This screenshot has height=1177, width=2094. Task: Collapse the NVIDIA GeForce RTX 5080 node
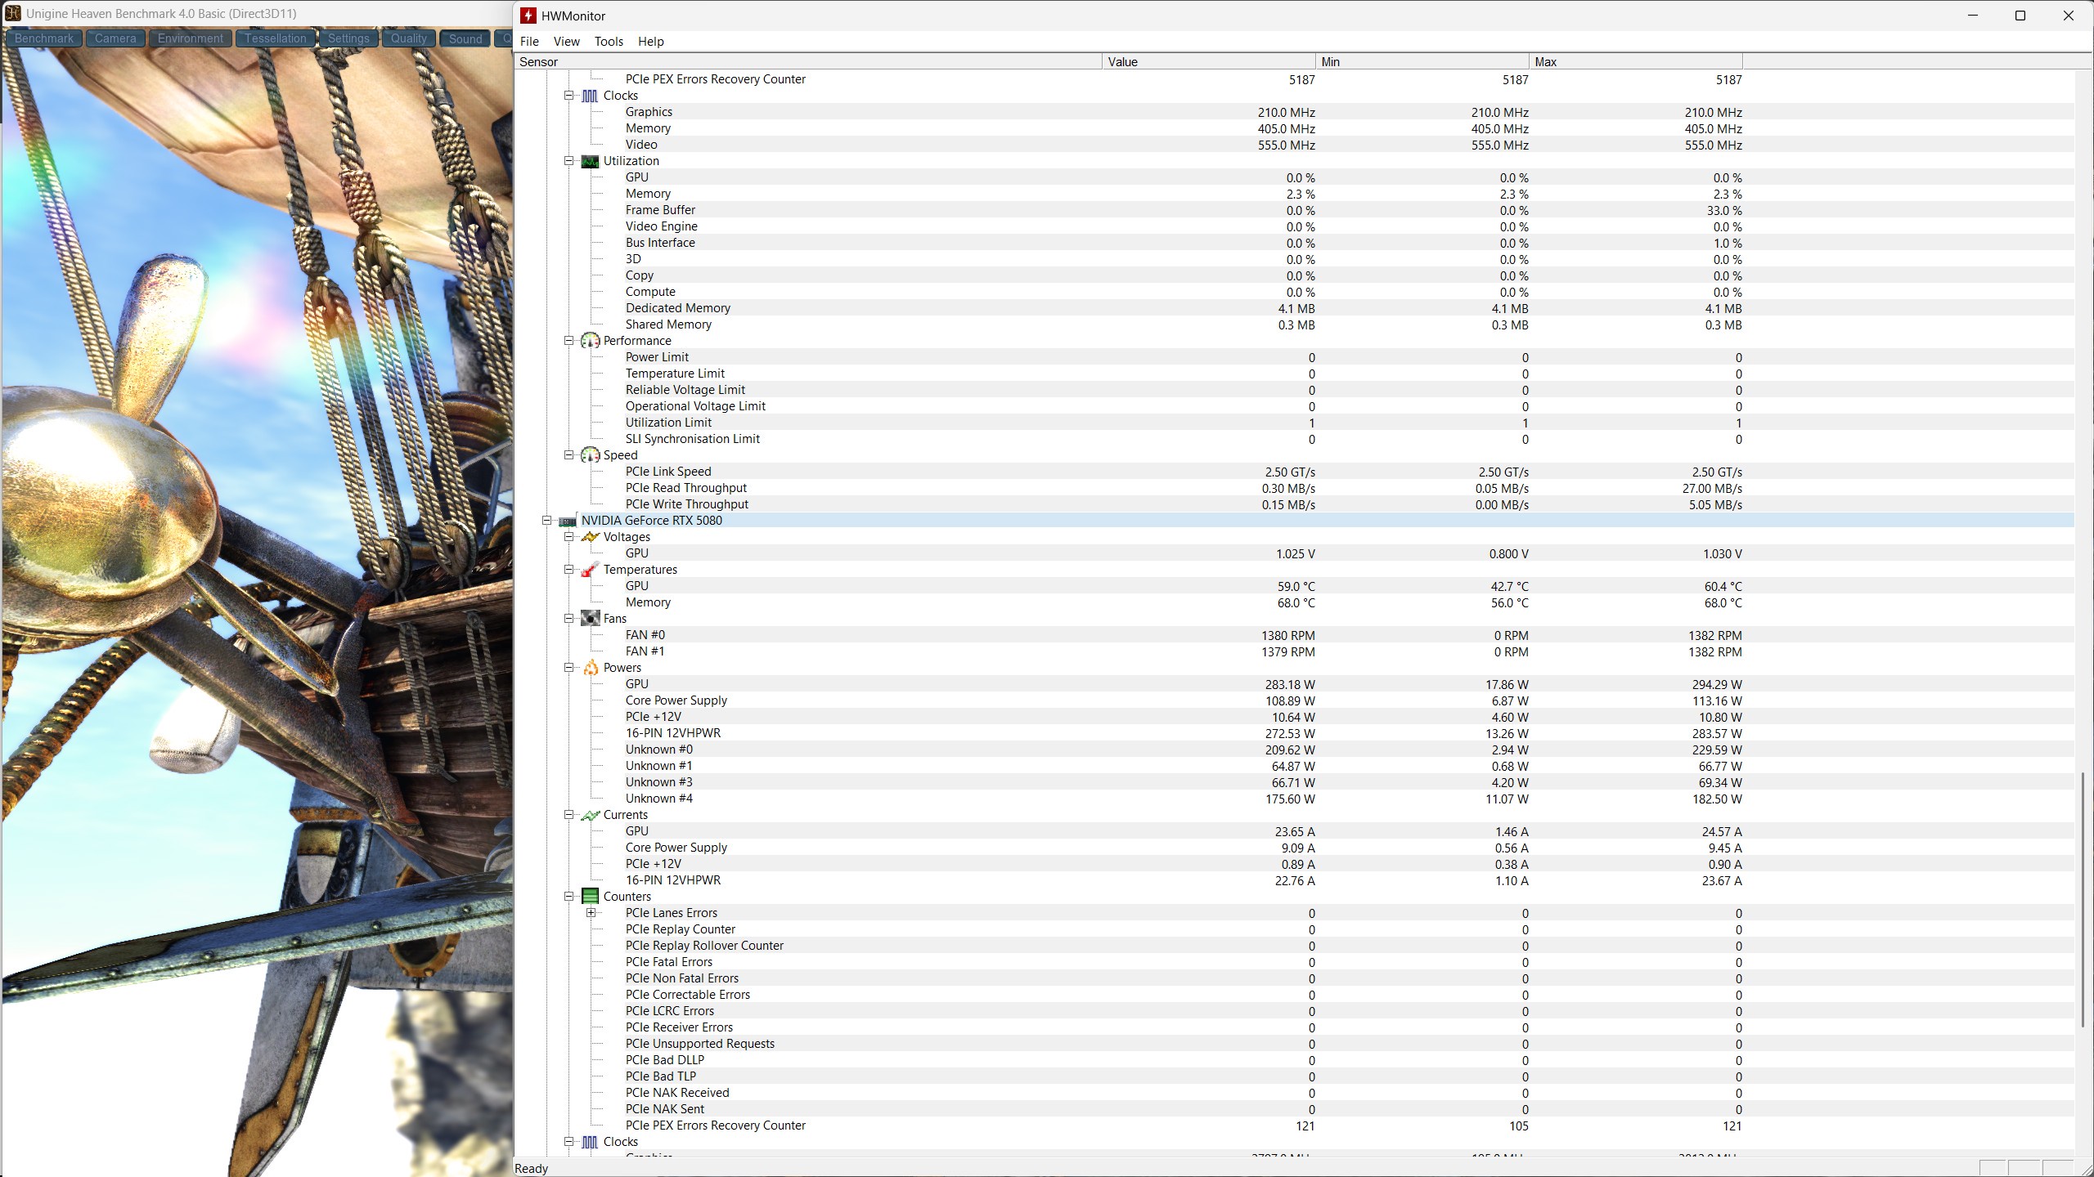(547, 521)
